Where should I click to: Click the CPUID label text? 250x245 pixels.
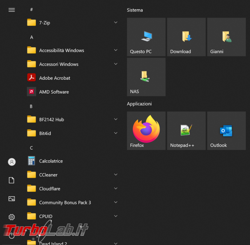46,216
